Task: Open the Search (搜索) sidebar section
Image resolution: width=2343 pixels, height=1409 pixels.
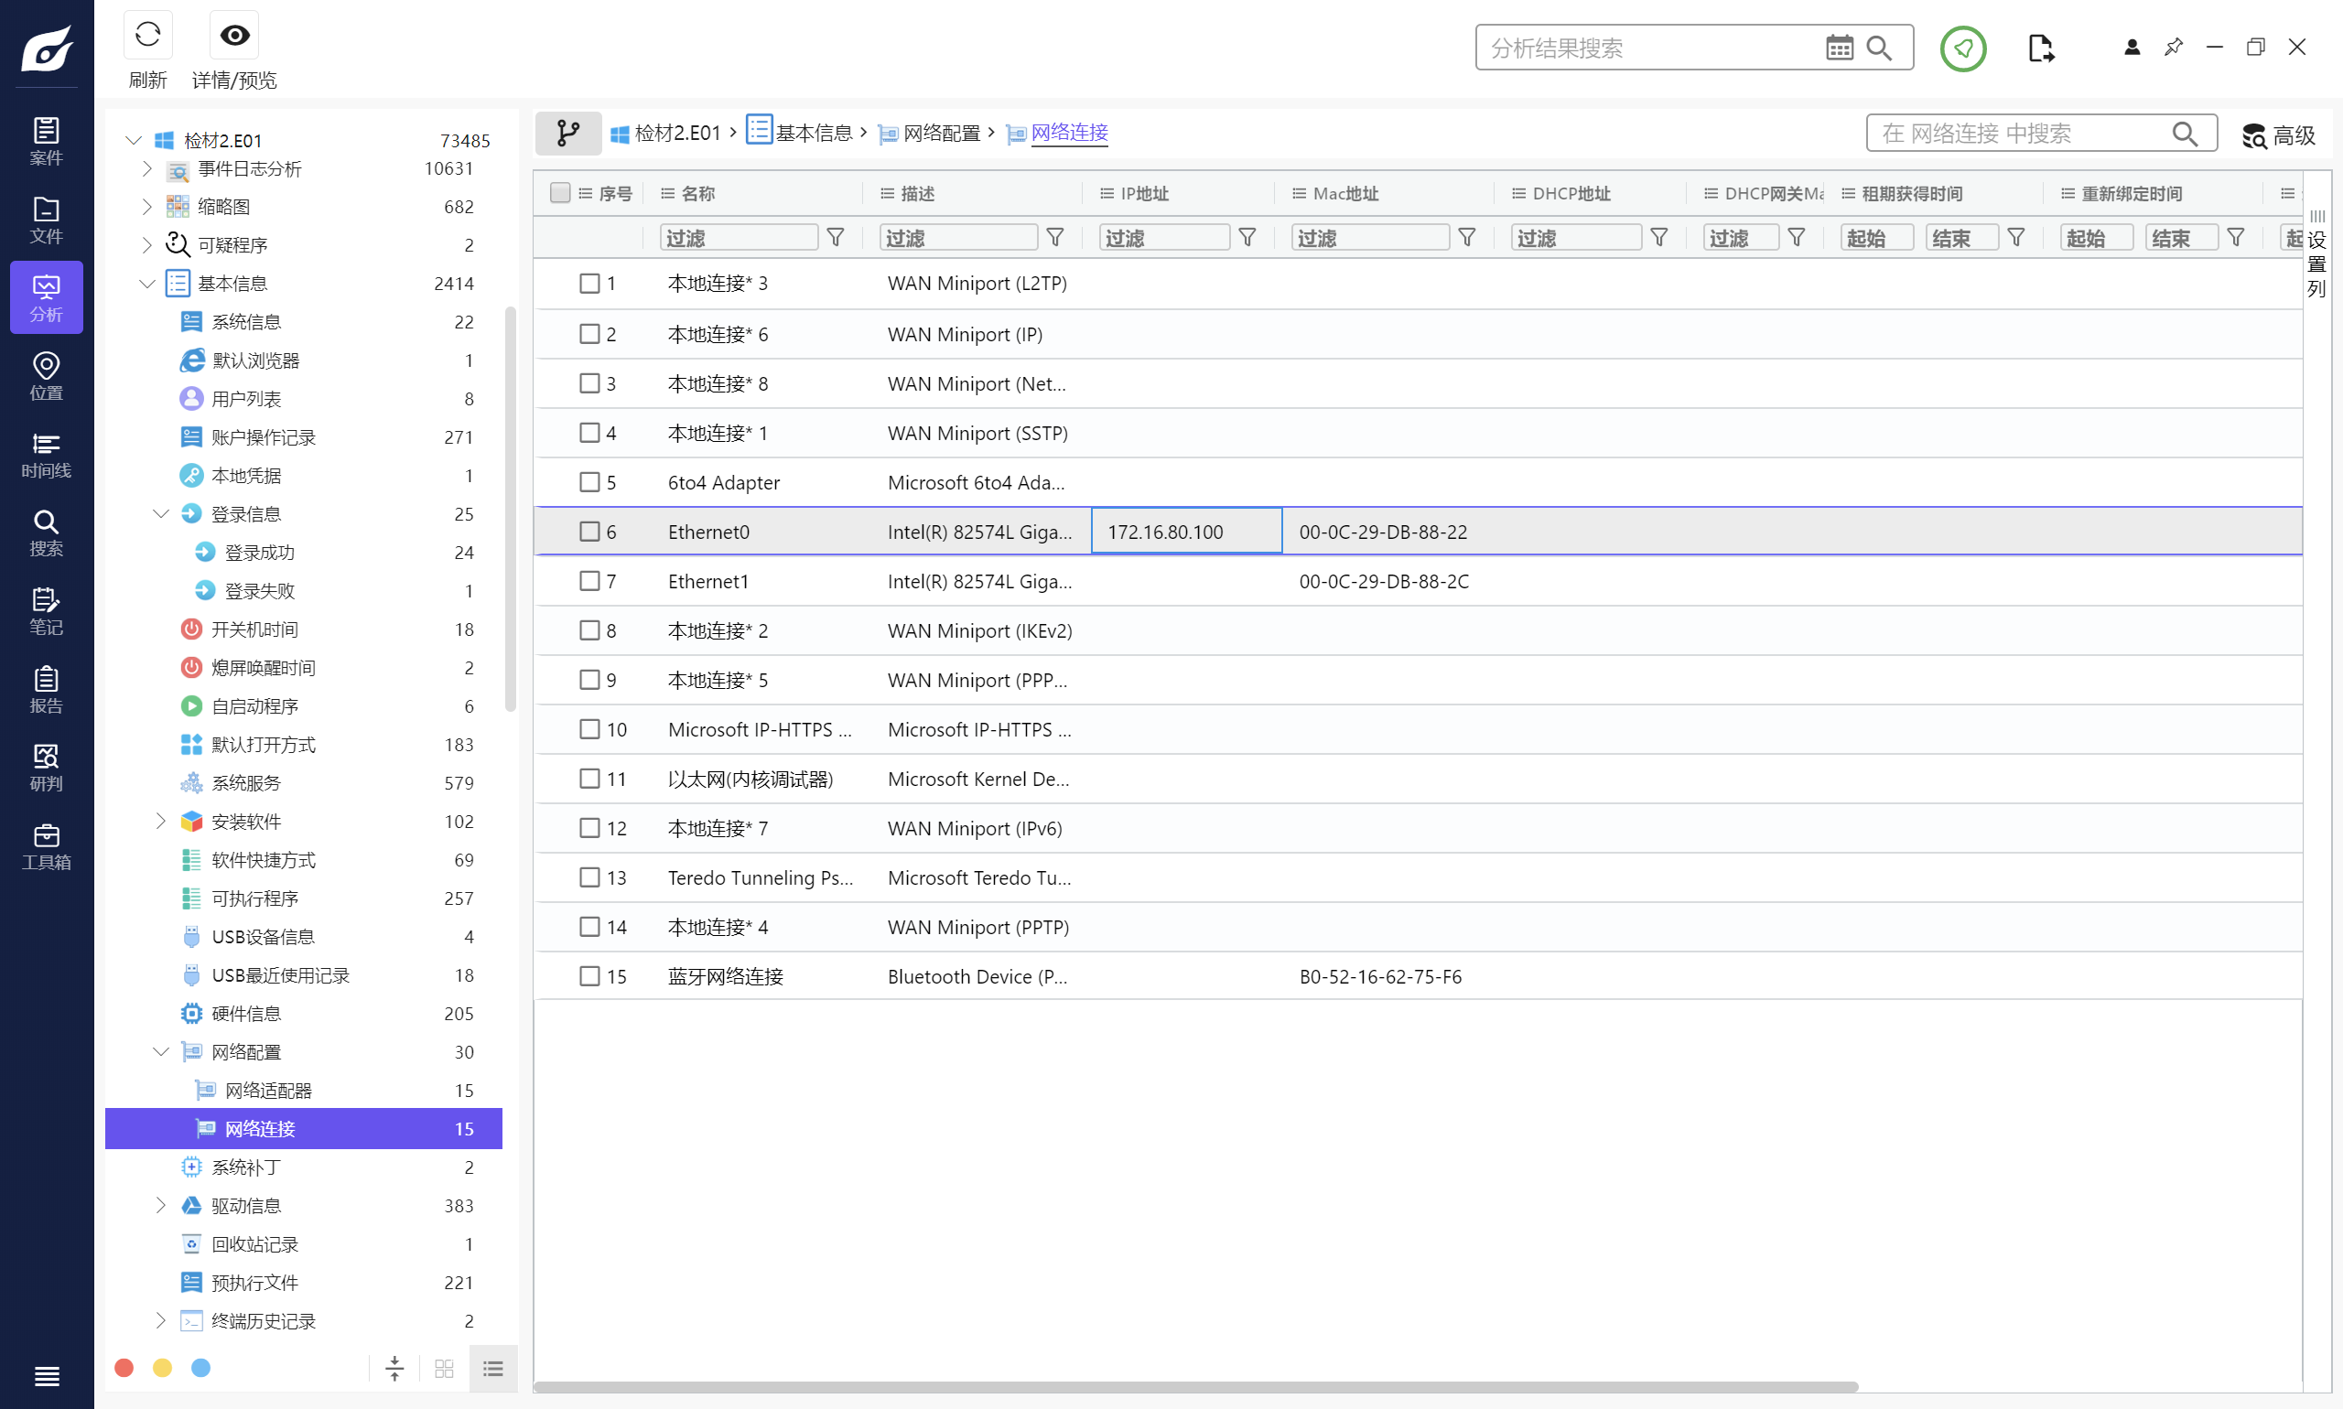Action: tap(47, 532)
